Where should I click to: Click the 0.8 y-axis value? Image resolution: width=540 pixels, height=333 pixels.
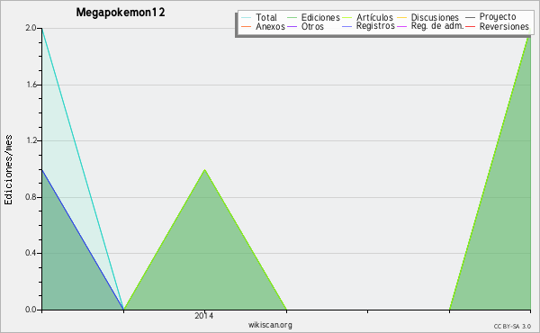click(31, 197)
